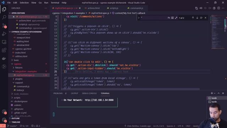Open the Explorer view in activity bar
This screenshot has height=128, width=227.
pos(4,9)
